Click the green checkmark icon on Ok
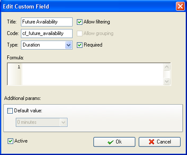 tap(111, 142)
